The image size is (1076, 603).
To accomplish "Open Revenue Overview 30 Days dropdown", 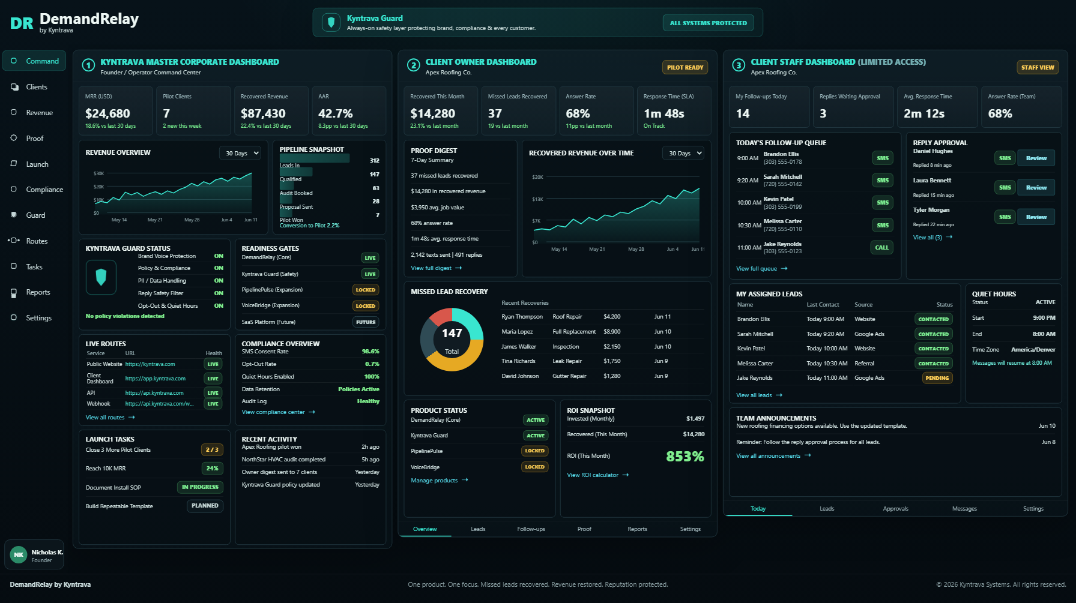I will (240, 153).
